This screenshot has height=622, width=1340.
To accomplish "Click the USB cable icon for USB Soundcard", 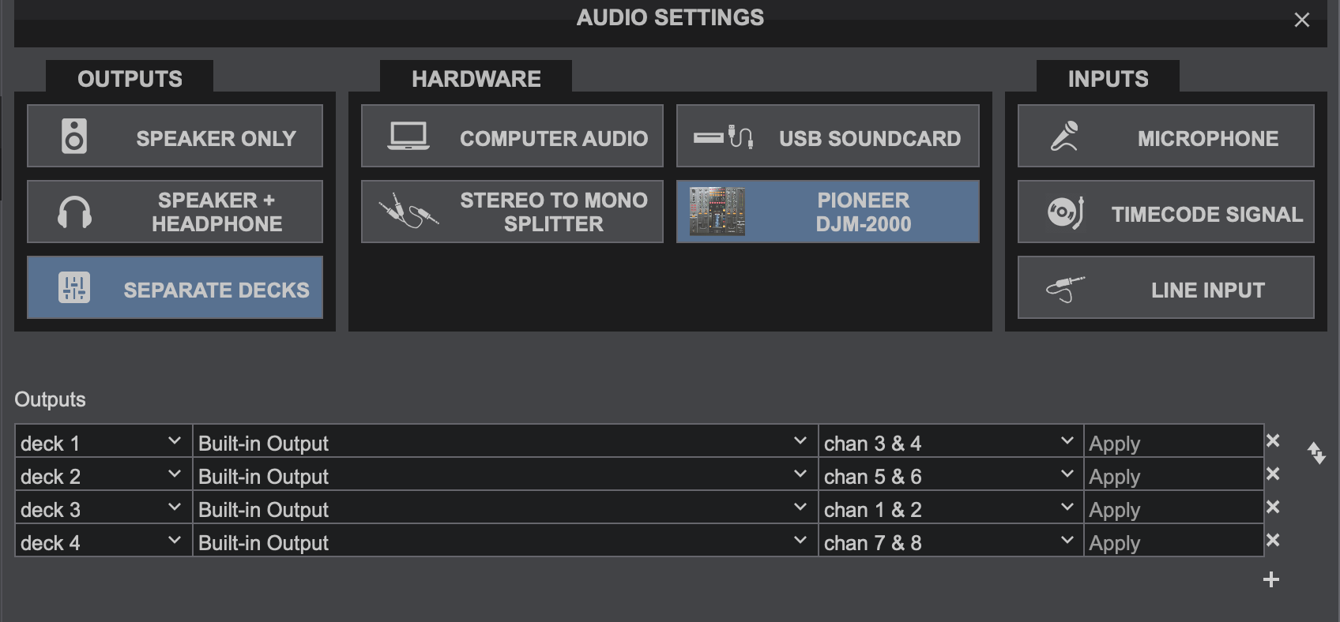I will click(x=724, y=137).
